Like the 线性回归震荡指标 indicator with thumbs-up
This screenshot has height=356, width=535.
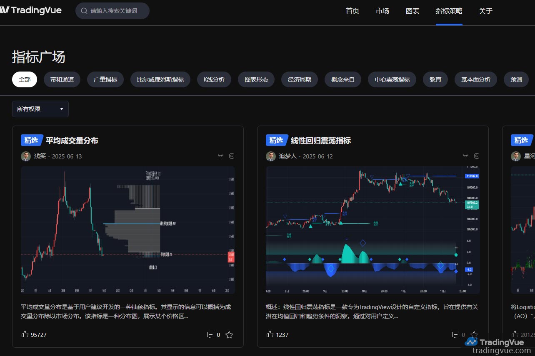[270, 334]
